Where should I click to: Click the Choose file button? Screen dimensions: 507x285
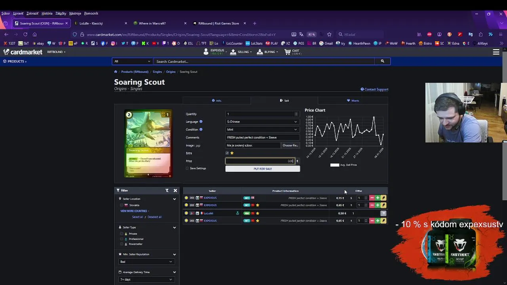pos(290,145)
